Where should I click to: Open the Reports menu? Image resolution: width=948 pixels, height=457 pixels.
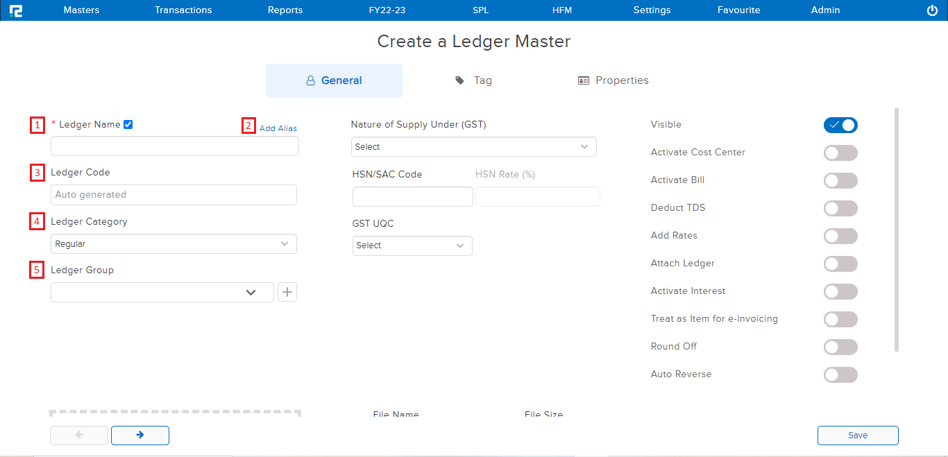point(285,10)
